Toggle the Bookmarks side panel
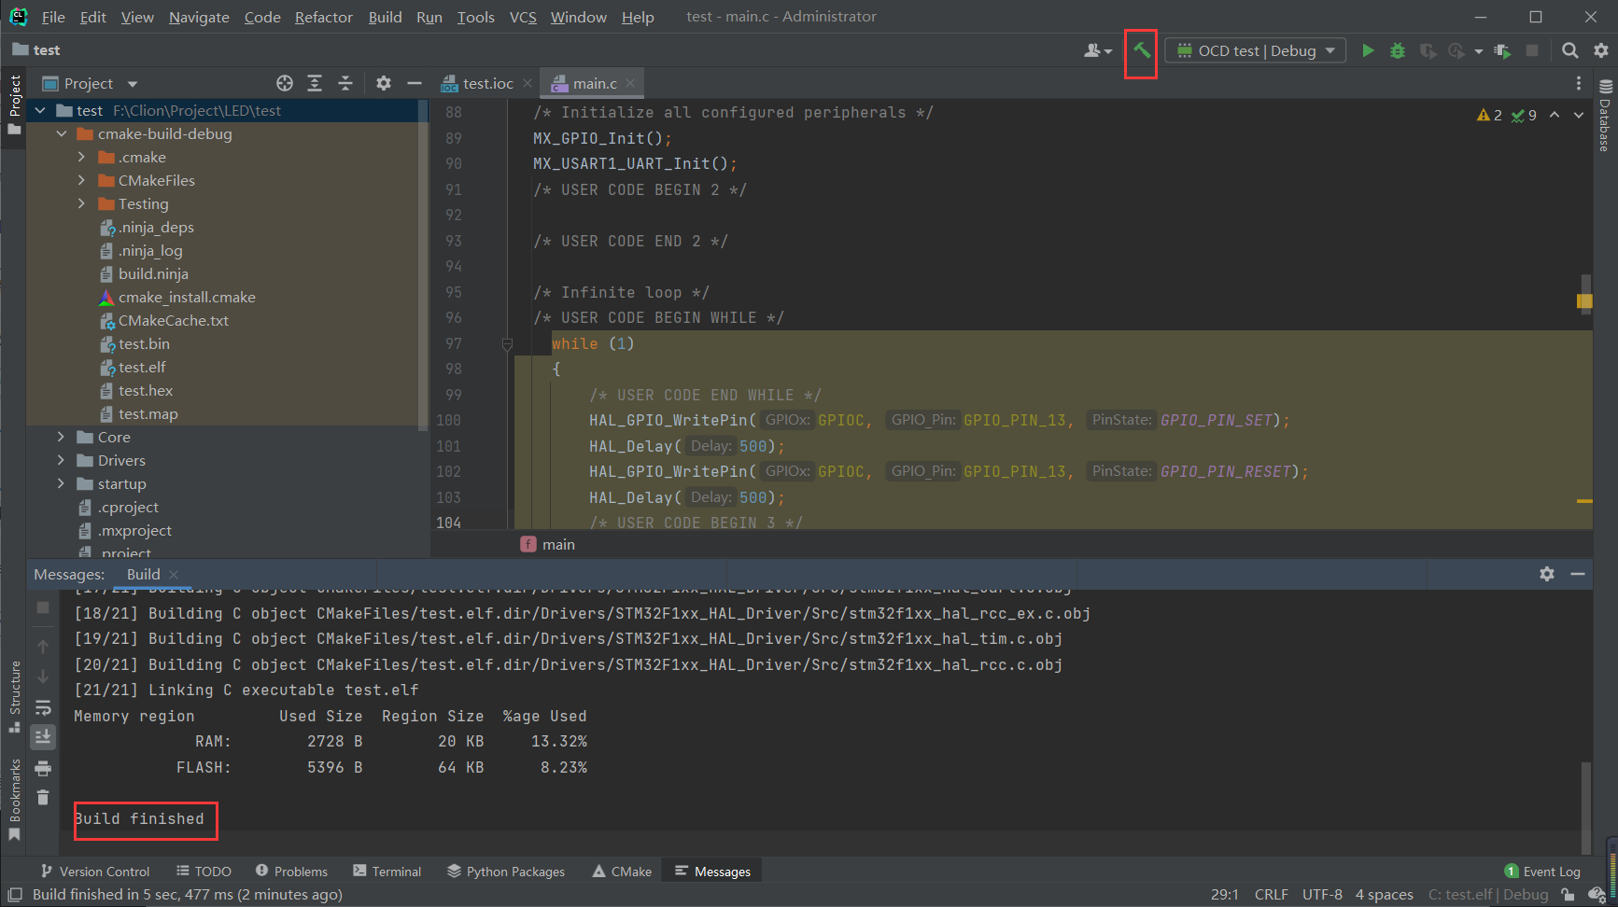This screenshot has width=1618, height=907. point(14,799)
